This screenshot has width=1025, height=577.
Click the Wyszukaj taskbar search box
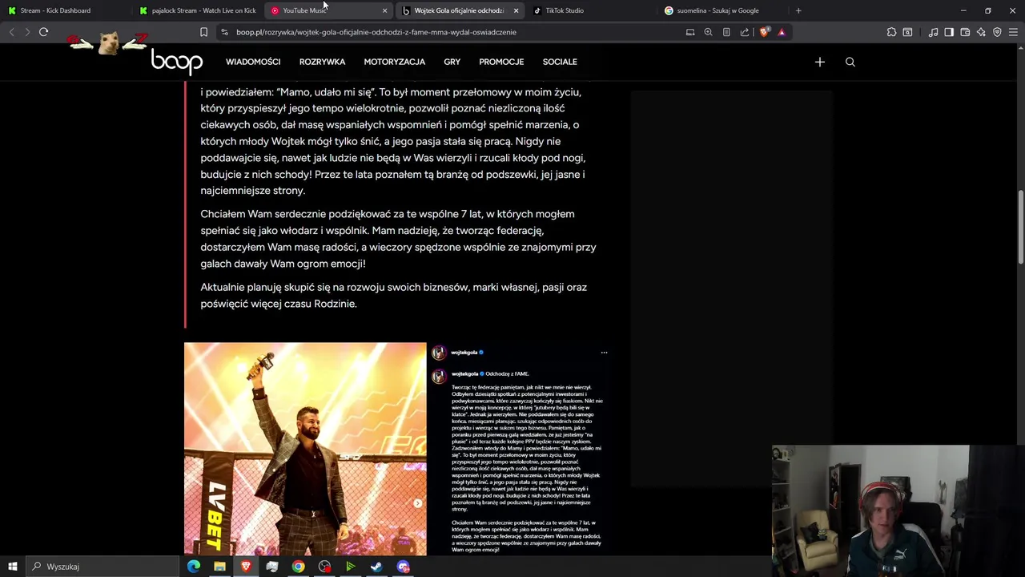pos(102,567)
